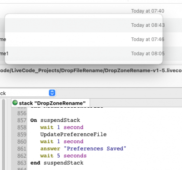The width and height of the screenshot is (182, 170).
Task: Select the row dated Today at 08:43
Action: point(91,25)
